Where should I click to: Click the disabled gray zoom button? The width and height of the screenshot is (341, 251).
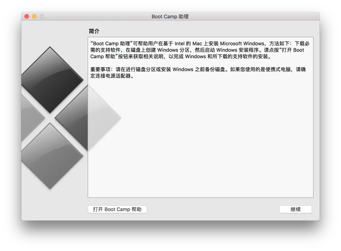click(42, 16)
